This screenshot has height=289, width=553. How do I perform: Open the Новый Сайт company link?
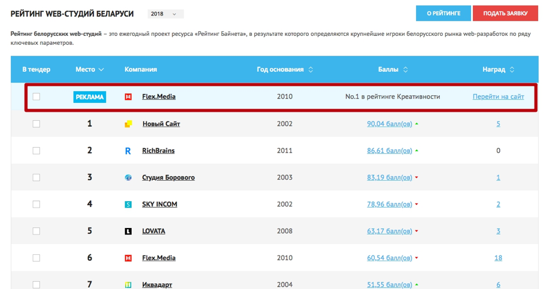pos(161,124)
